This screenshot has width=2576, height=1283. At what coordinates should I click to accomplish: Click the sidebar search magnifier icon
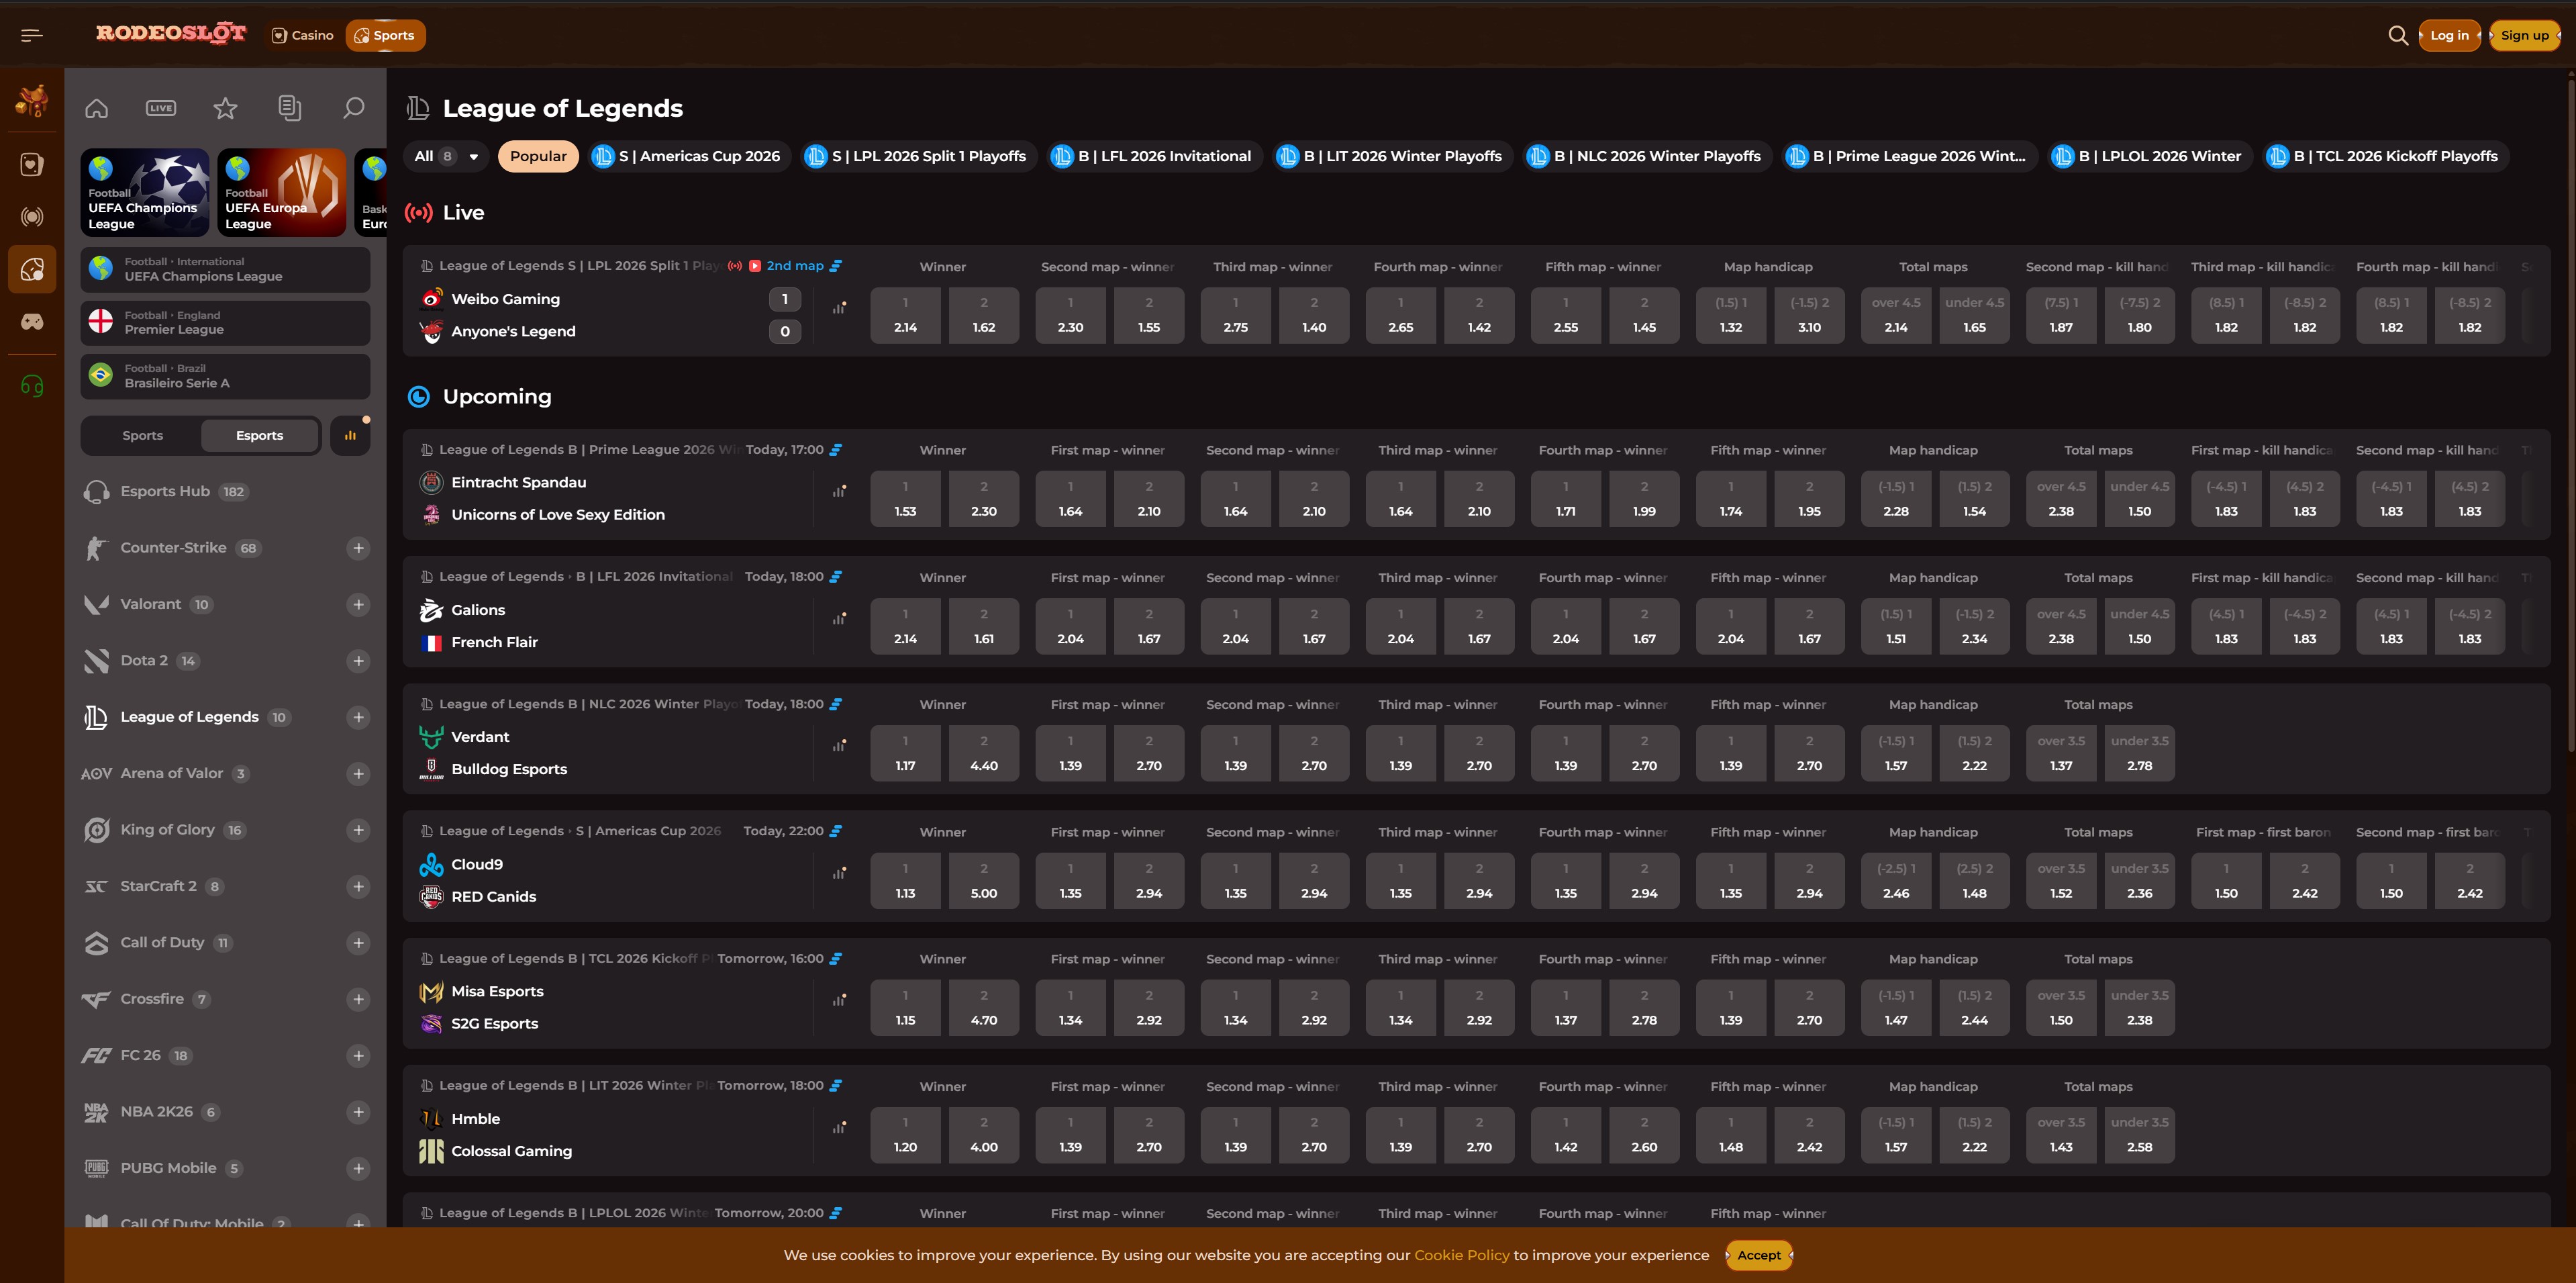(353, 108)
